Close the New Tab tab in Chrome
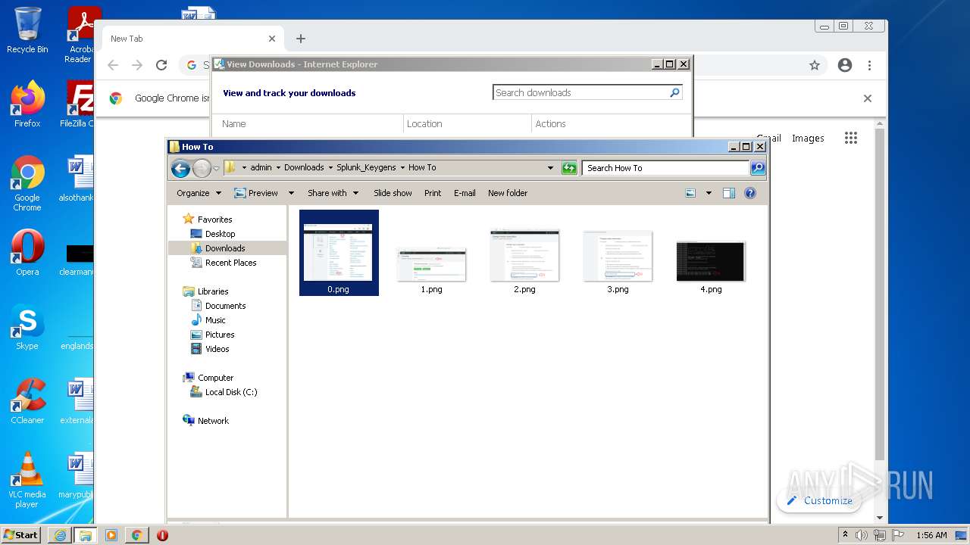970x545 pixels. (x=272, y=39)
